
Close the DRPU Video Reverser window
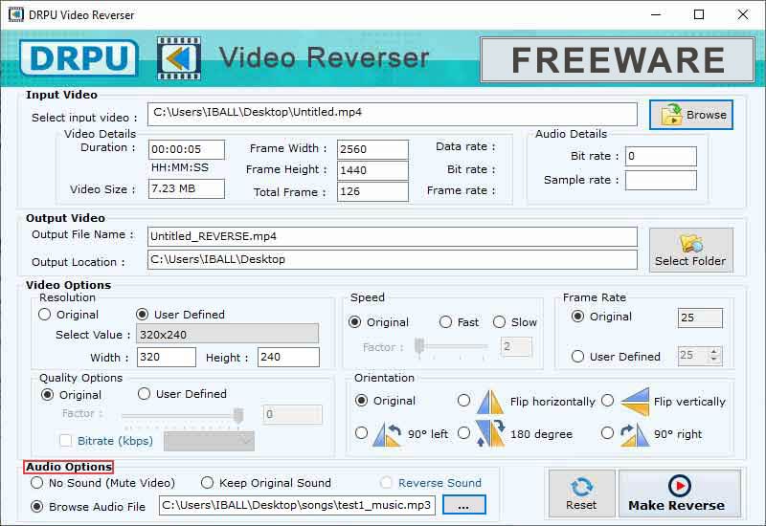click(x=743, y=14)
